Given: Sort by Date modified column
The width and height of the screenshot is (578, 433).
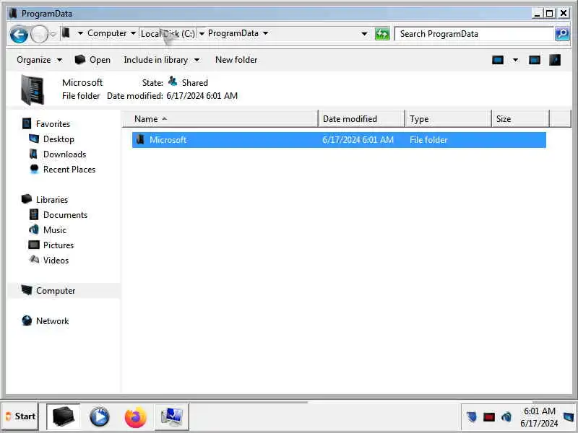Looking at the screenshot, I should pyautogui.click(x=361, y=119).
